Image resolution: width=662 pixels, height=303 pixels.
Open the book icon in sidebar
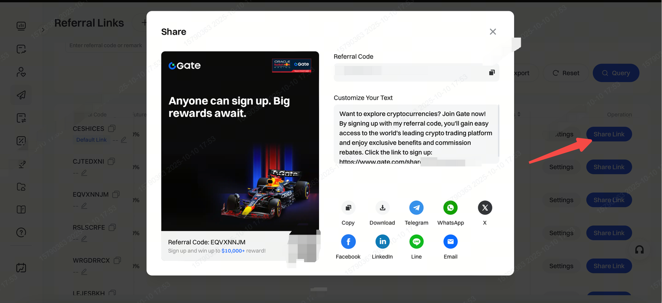(x=21, y=210)
